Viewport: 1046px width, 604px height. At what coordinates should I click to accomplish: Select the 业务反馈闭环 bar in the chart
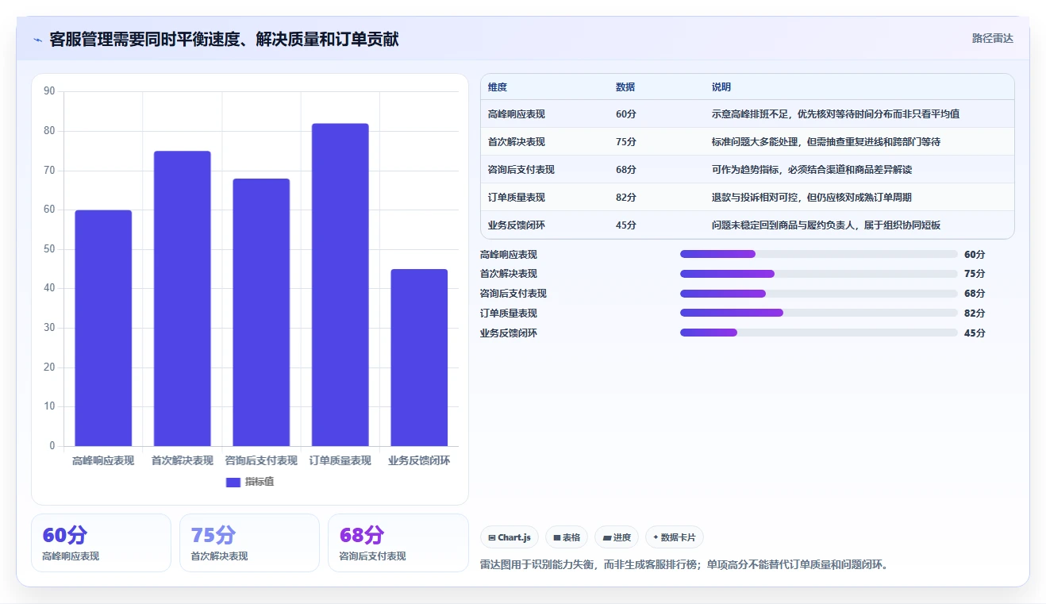tap(419, 357)
